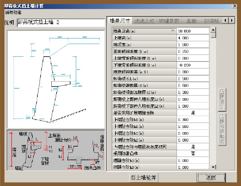
Task: Click the parameter list scroll-up arrow
Action: tap(213, 30)
